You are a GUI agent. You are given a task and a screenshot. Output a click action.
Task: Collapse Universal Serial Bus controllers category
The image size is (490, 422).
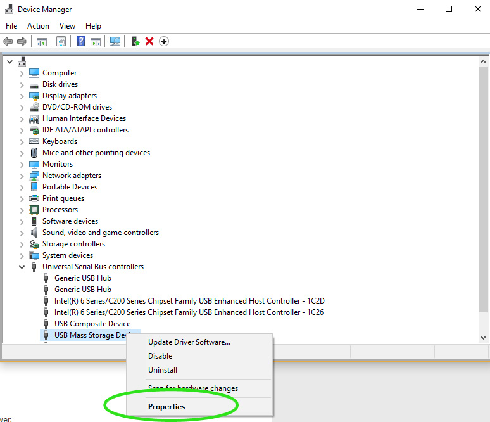pyautogui.click(x=22, y=267)
